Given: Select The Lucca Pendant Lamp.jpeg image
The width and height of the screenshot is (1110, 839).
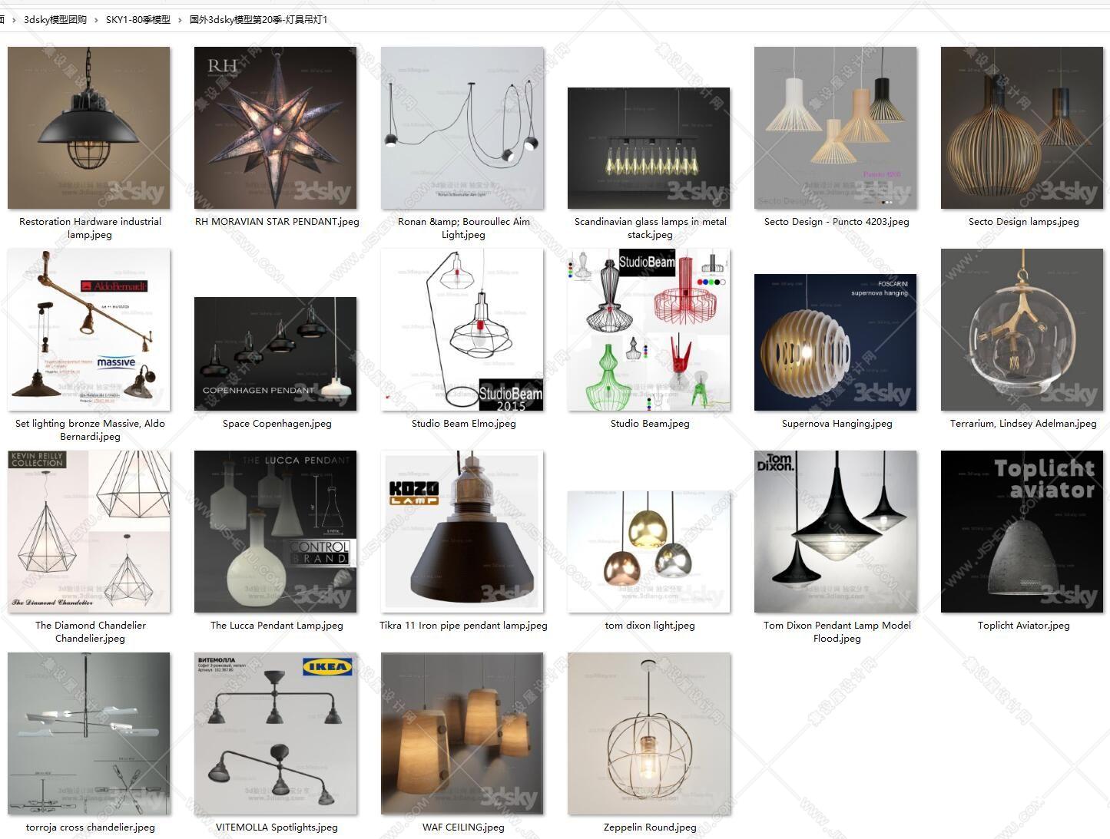Looking at the screenshot, I should coord(276,532).
